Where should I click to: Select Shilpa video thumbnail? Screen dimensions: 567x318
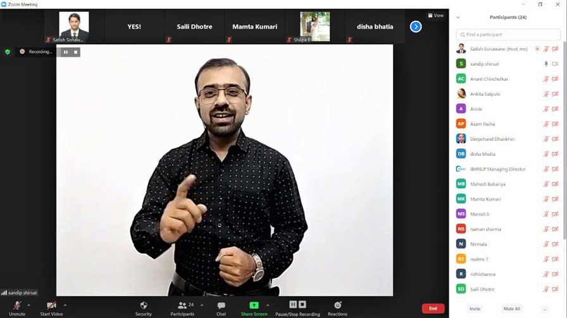point(315,26)
